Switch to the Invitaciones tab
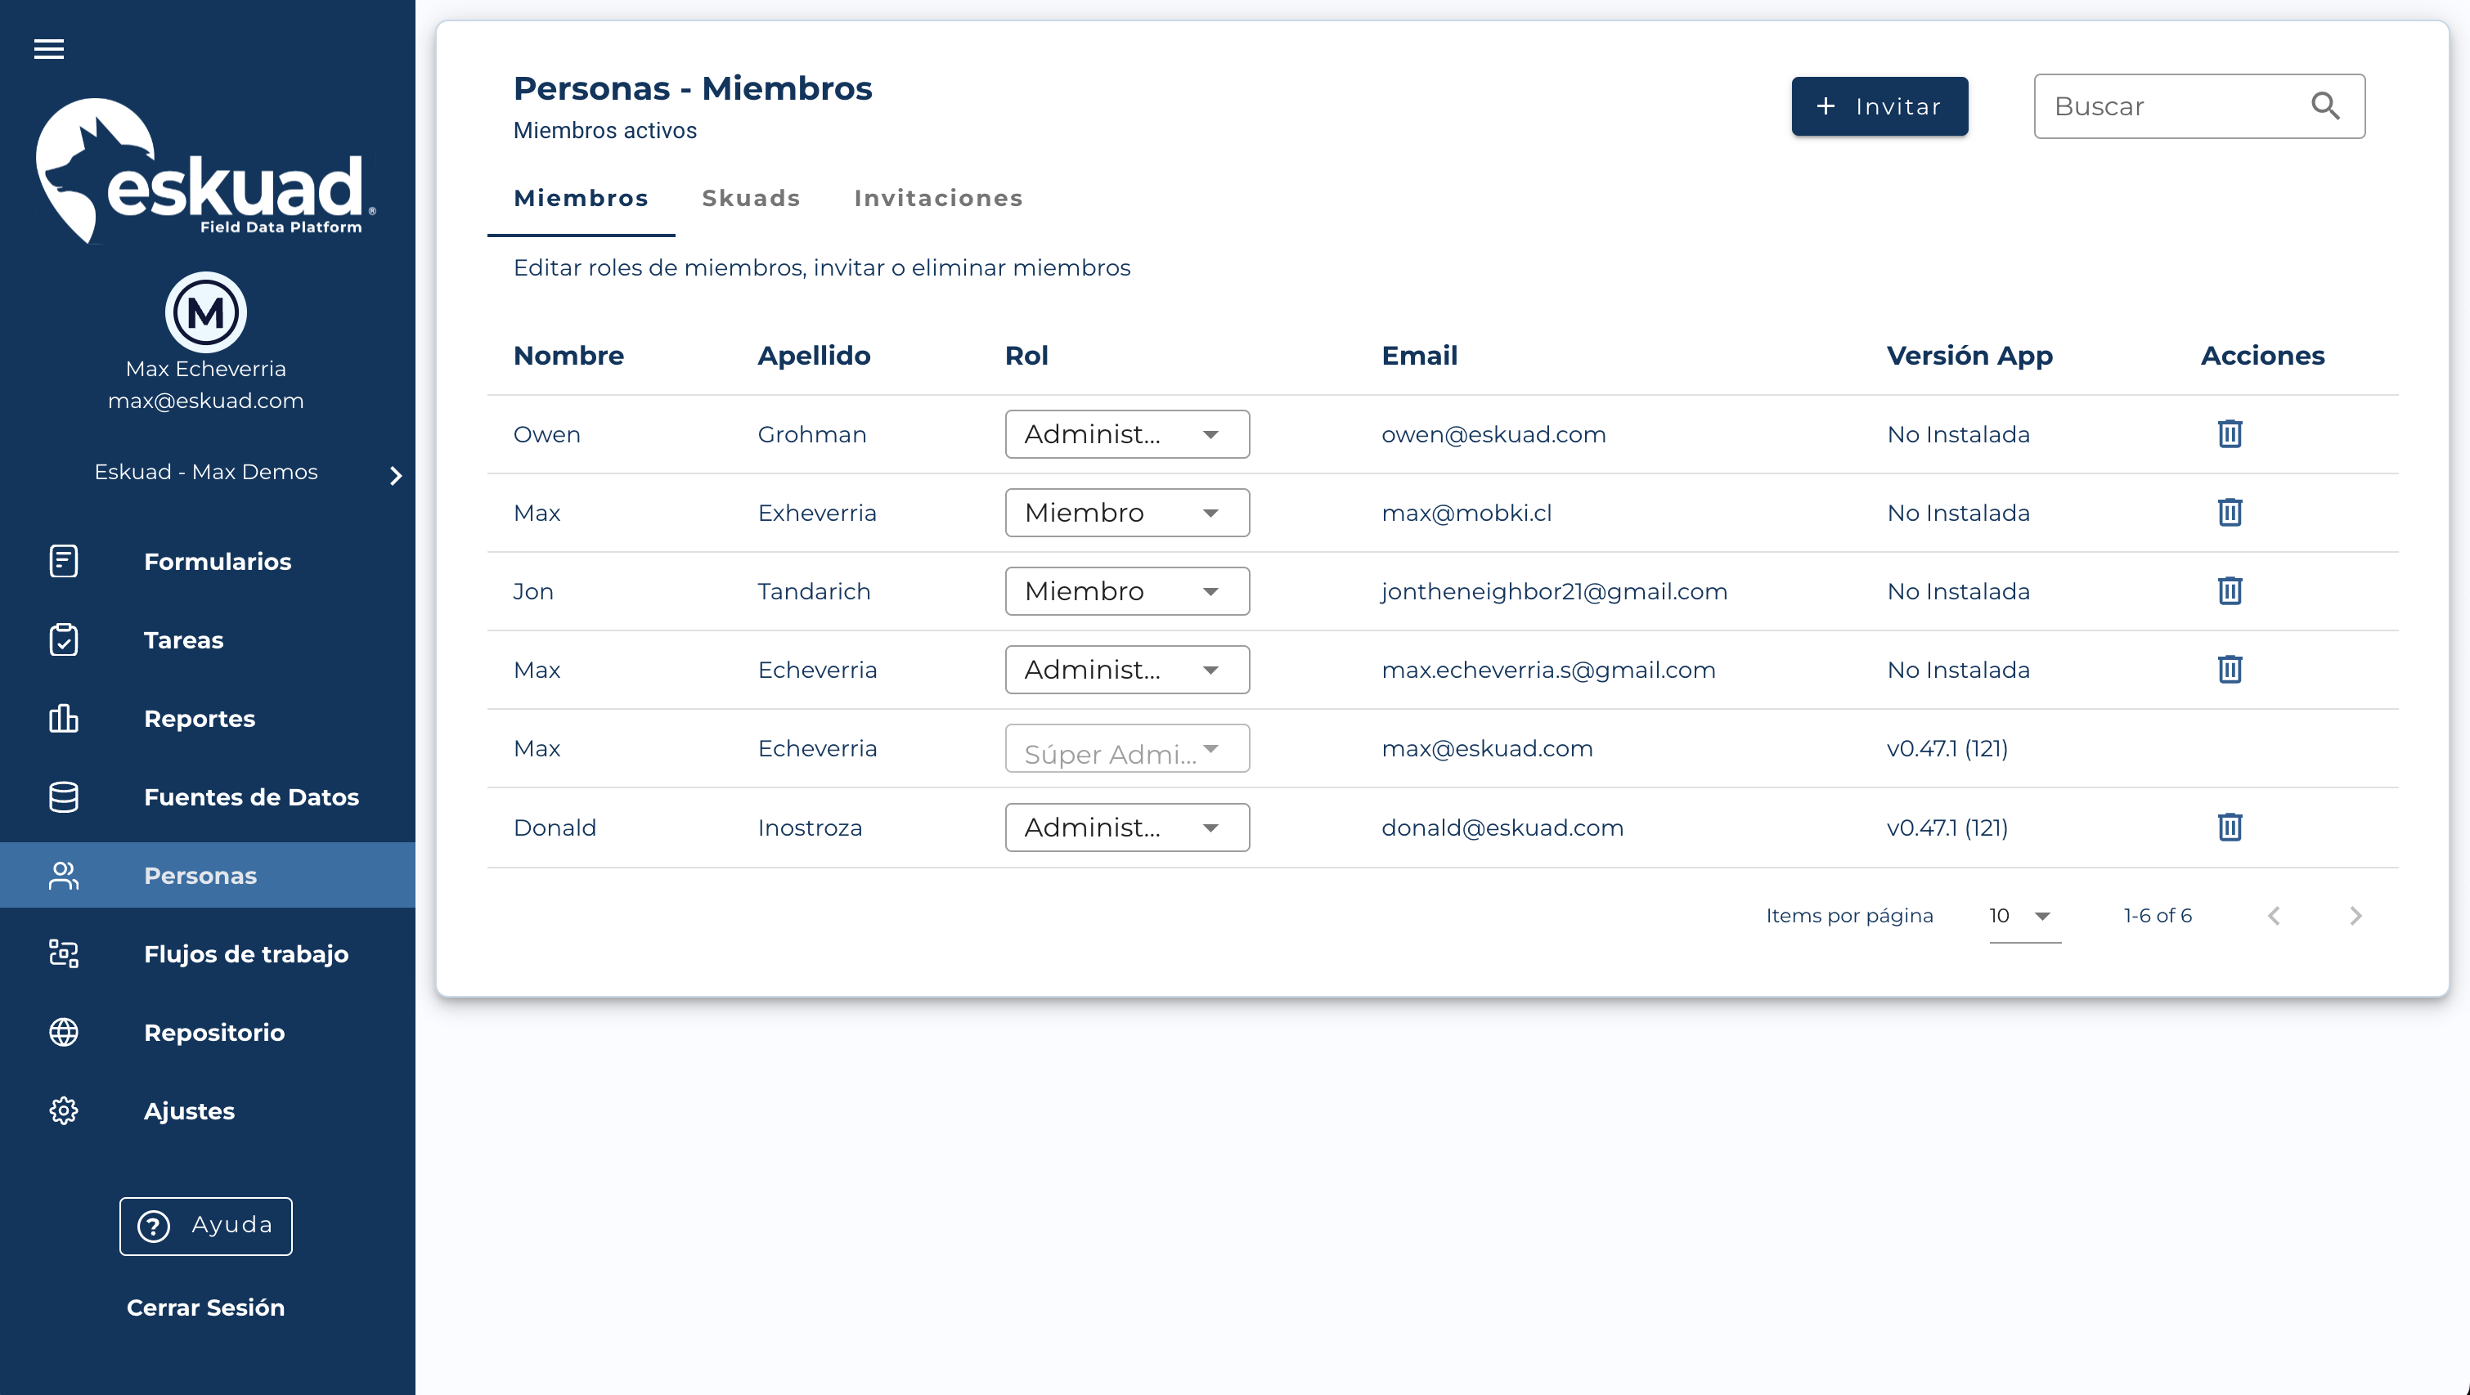Image resolution: width=2470 pixels, height=1395 pixels. click(x=938, y=199)
